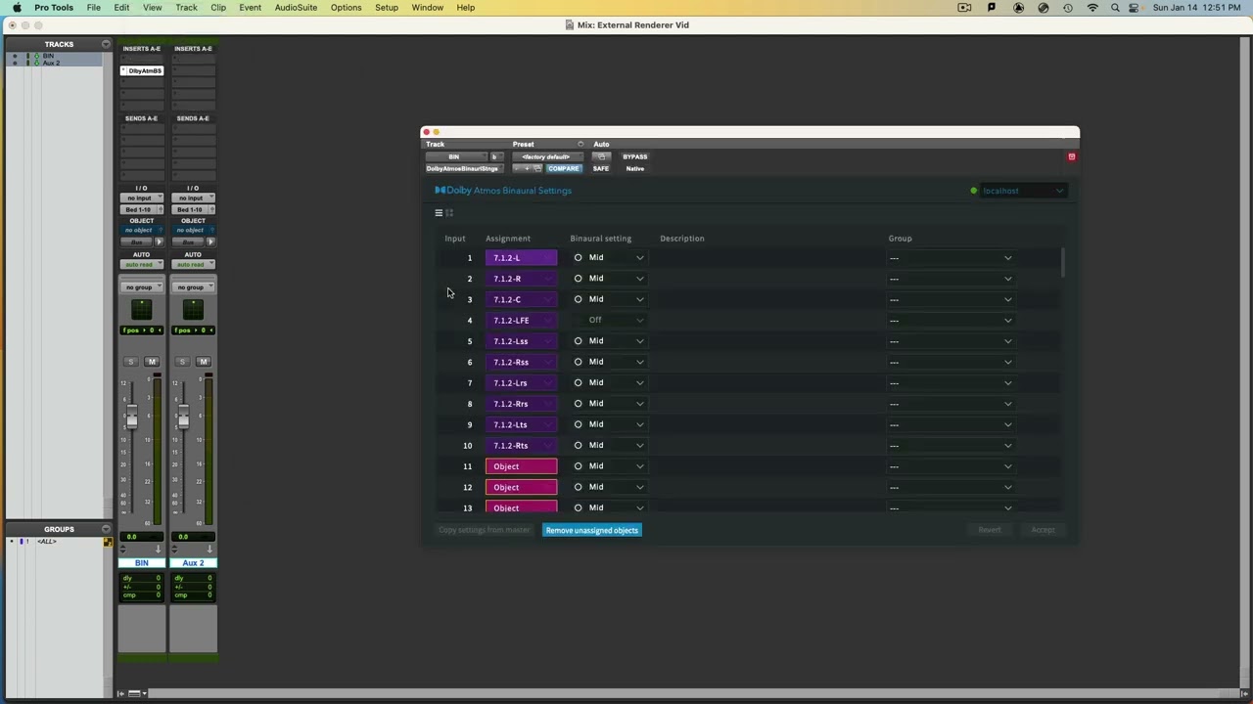This screenshot has width=1253, height=704.
Task: Open Binaural setting dropdown for input 1
Action: [x=610, y=258]
